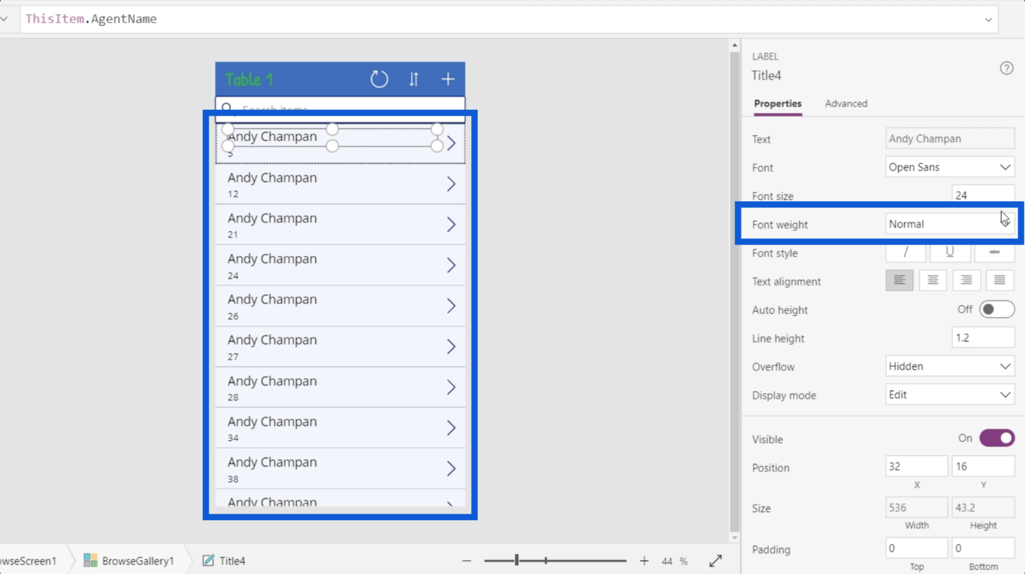
Task: Toggle the Auto height switch
Action: (996, 309)
